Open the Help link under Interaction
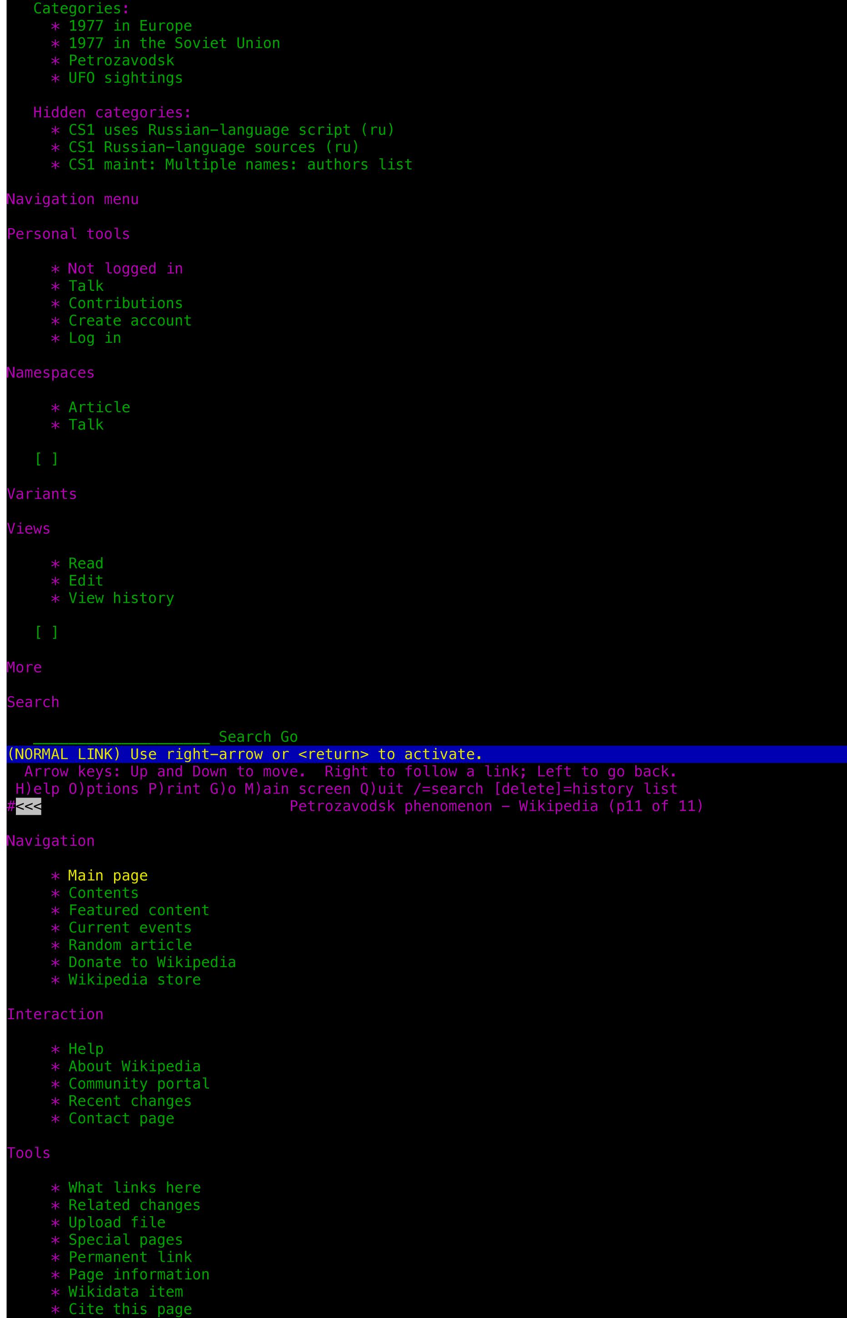The width and height of the screenshot is (847, 1318). click(86, 1049)
